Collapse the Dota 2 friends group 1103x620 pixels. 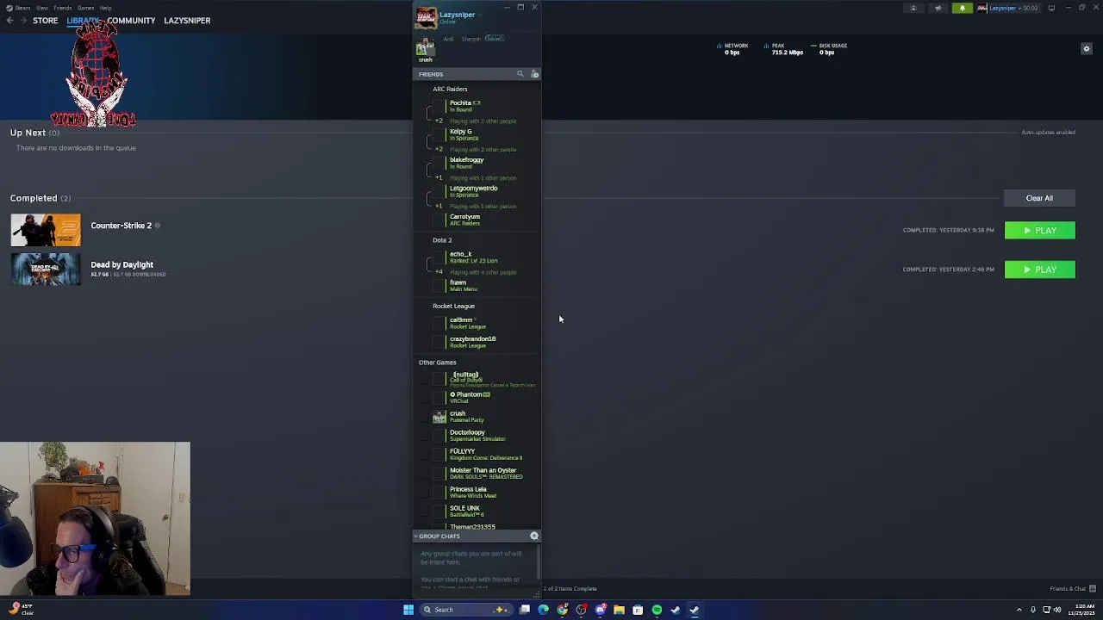(x=442, y=240)
